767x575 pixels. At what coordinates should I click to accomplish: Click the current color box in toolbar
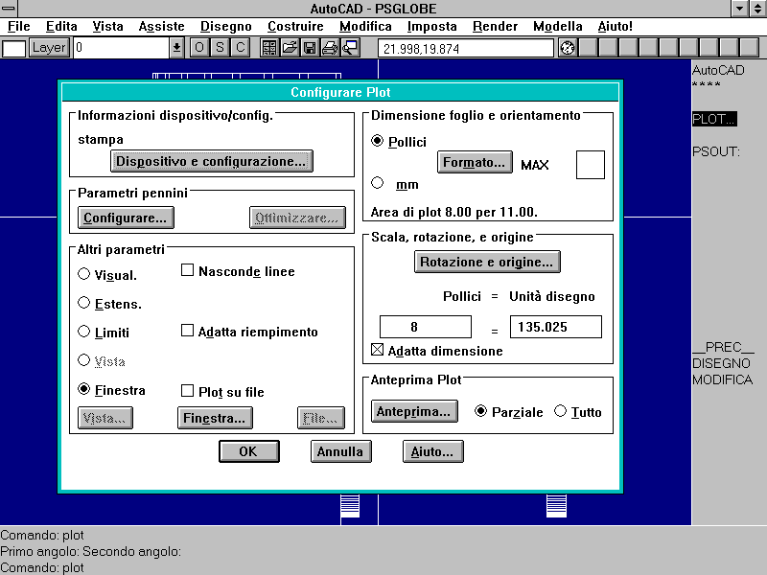[x=13, y=49]
